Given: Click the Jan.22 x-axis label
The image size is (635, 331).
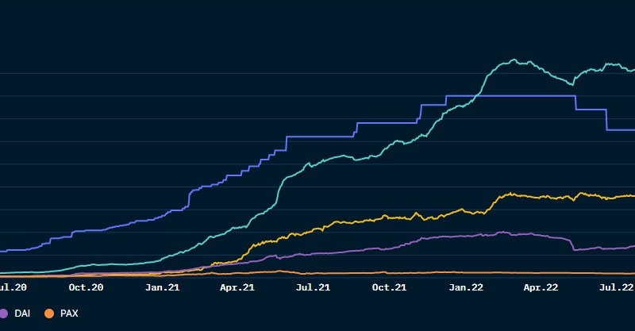Looking at the screenshot, I should [x=466, y=287].
